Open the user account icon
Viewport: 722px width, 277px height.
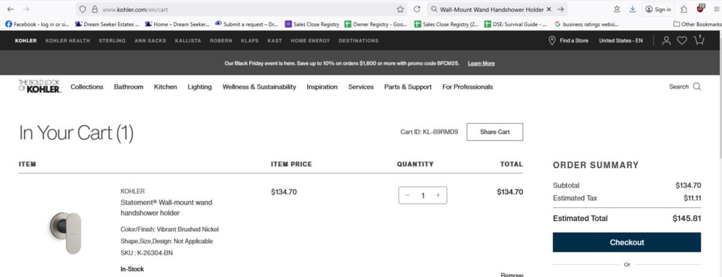pos(666,41)
